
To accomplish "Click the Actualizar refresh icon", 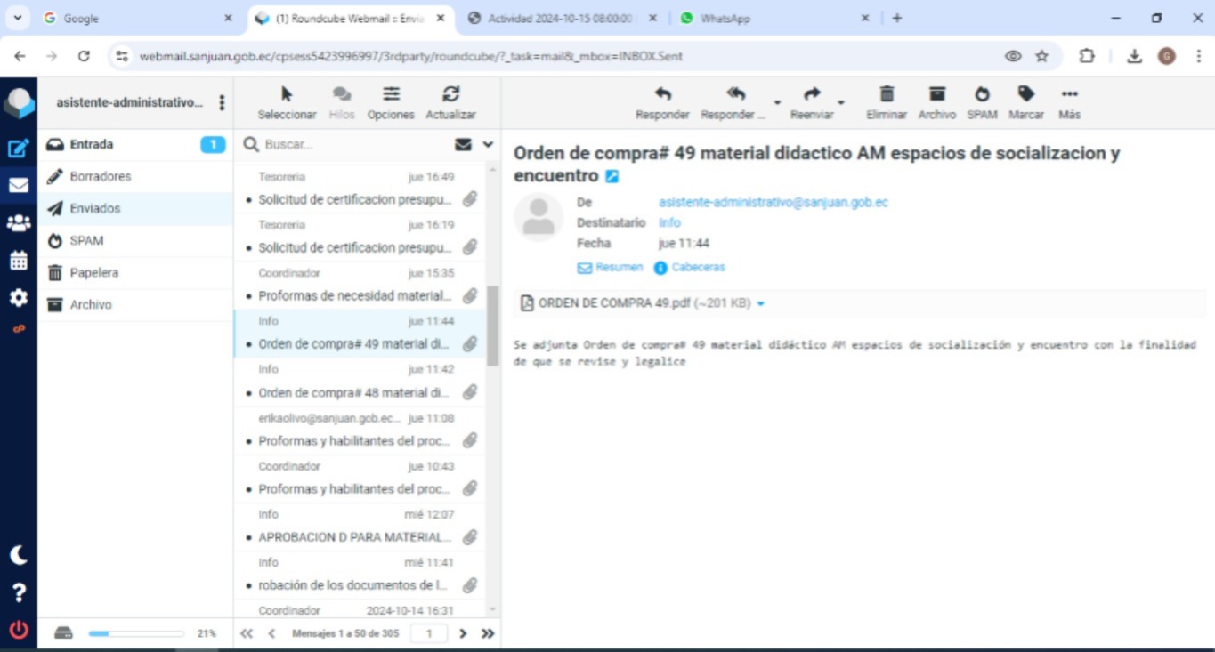I will pos(450,101).
